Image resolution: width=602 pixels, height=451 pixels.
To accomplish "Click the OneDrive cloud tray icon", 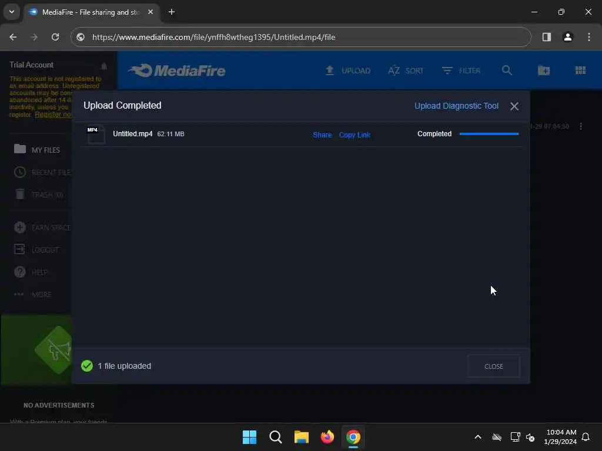I will [x=496, y=437].
